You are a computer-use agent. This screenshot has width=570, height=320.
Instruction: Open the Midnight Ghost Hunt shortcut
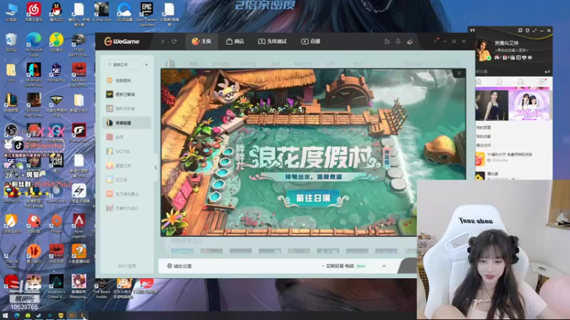click(33, 75)
